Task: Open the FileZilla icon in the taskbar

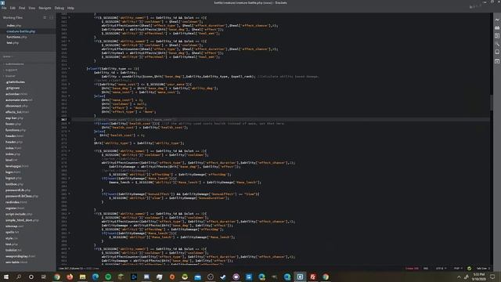Action: click(313, 277)
